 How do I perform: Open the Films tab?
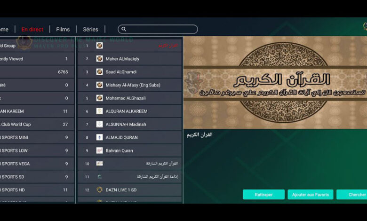63,29
